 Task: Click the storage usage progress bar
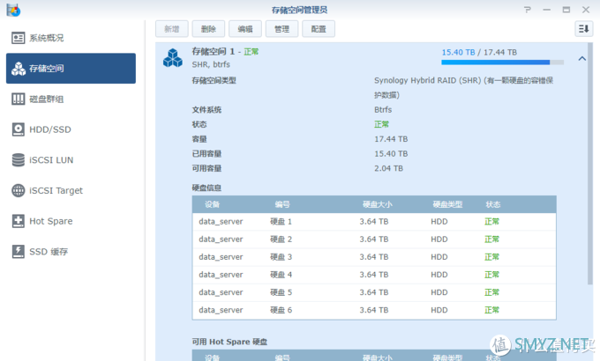tap(502, 63)
